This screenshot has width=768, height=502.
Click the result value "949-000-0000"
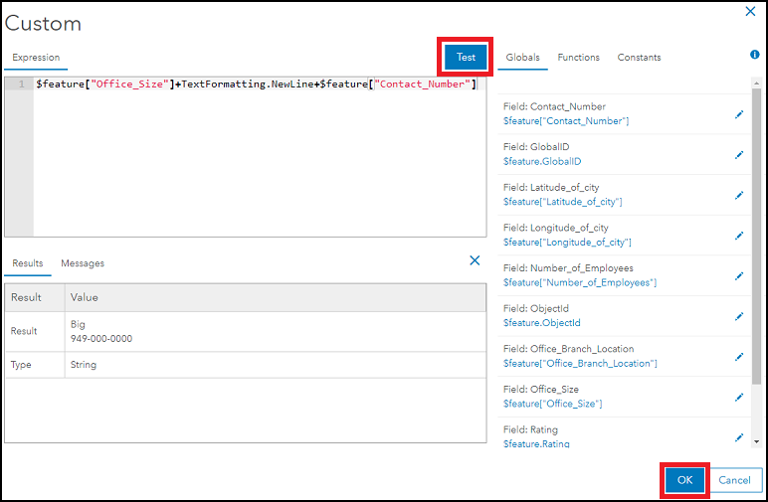100,339
